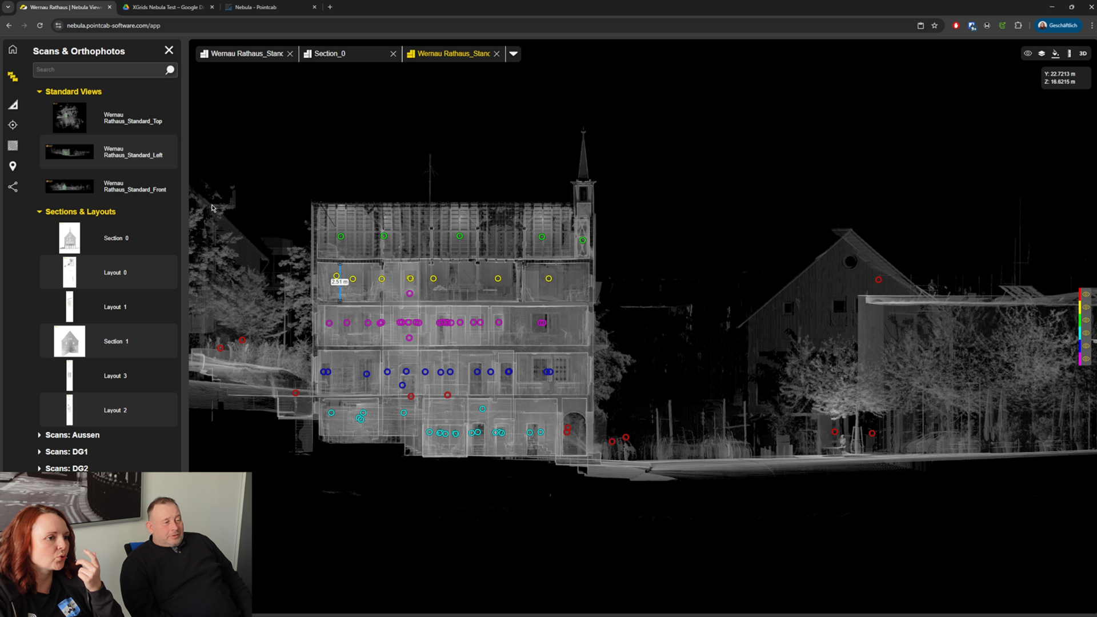Click the search magnifier icon

pos(170,70)
